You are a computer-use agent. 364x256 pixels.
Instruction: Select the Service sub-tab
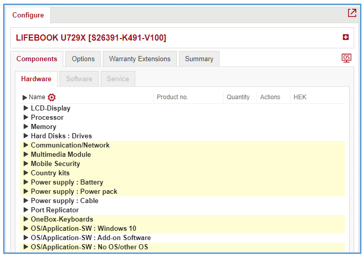118,79
